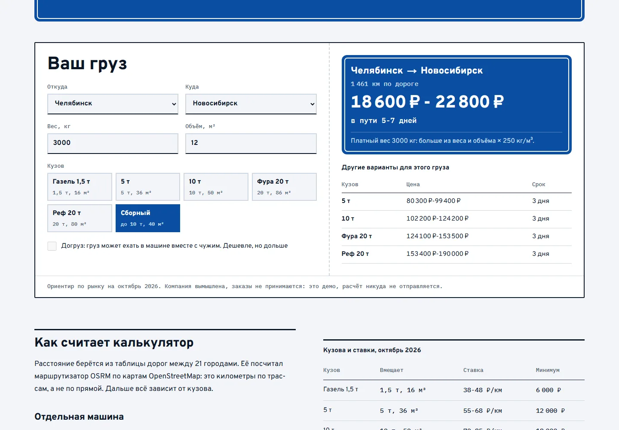Click the price 102 200 ₽-124 200 ₽
The image size is (619, 430).
(438, 218)
